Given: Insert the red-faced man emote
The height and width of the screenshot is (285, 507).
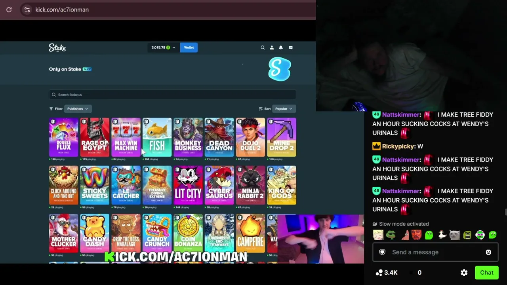Looking at the screenshot, I should pyautogui.click(x=416, y=235).
